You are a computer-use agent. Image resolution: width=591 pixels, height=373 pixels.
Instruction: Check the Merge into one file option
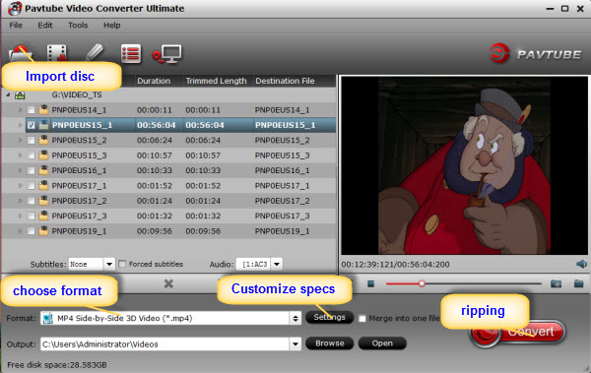(x=362, y=318)
